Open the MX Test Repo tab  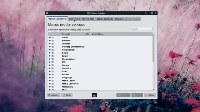coord(88,19)
